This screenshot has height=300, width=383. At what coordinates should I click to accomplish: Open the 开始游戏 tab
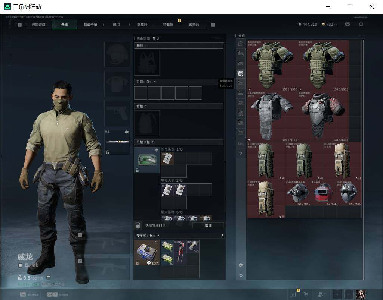click(38, 25)
